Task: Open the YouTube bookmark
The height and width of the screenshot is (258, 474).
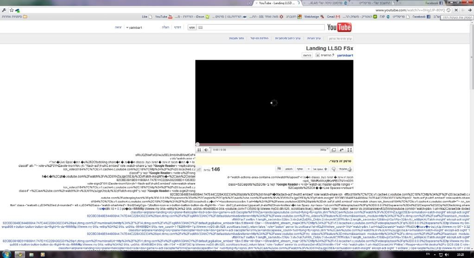Action: (164, 17)
